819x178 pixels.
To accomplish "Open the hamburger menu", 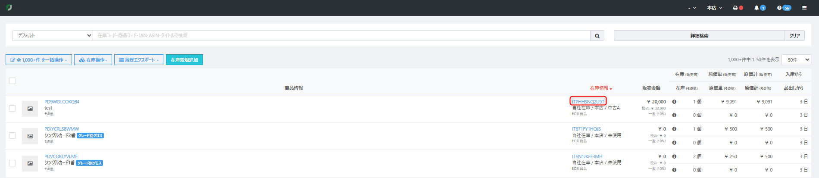I will point(804,8).
